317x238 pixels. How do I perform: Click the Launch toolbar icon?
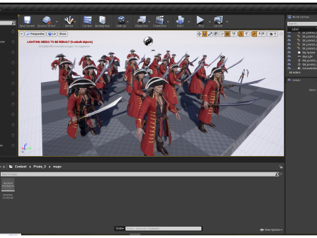tap(219, 20)
